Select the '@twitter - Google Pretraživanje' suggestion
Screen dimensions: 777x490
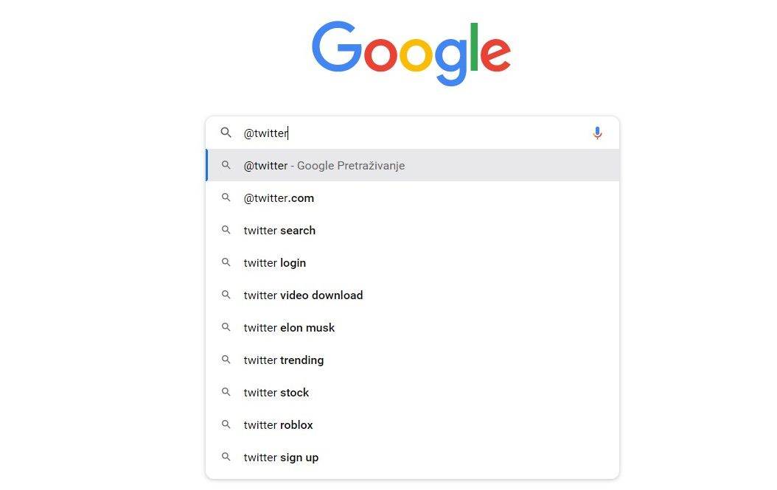point(324,165)
